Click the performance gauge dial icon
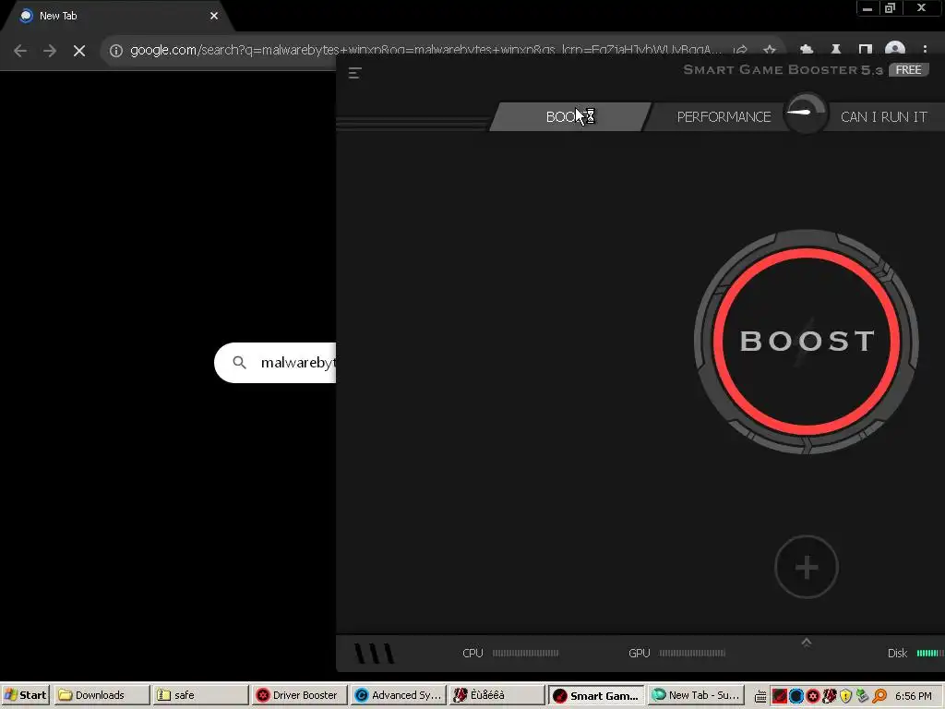Screen dimensions: 945x709 tap(806, 113)
